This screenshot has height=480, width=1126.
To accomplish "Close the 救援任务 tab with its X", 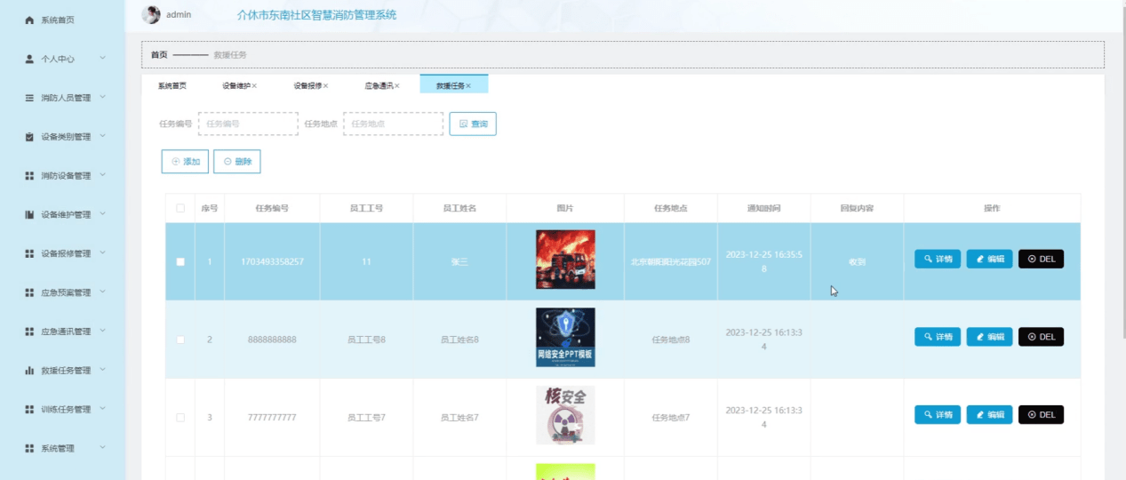I will tap(467, 86).
